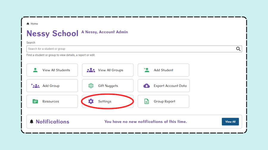Click the add-group people icon
This screenshot has height=150, width=268.
click(x=35, y=86)
